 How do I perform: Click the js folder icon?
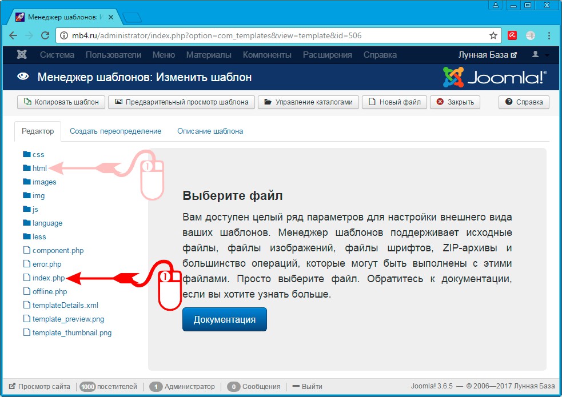(26, 208)
